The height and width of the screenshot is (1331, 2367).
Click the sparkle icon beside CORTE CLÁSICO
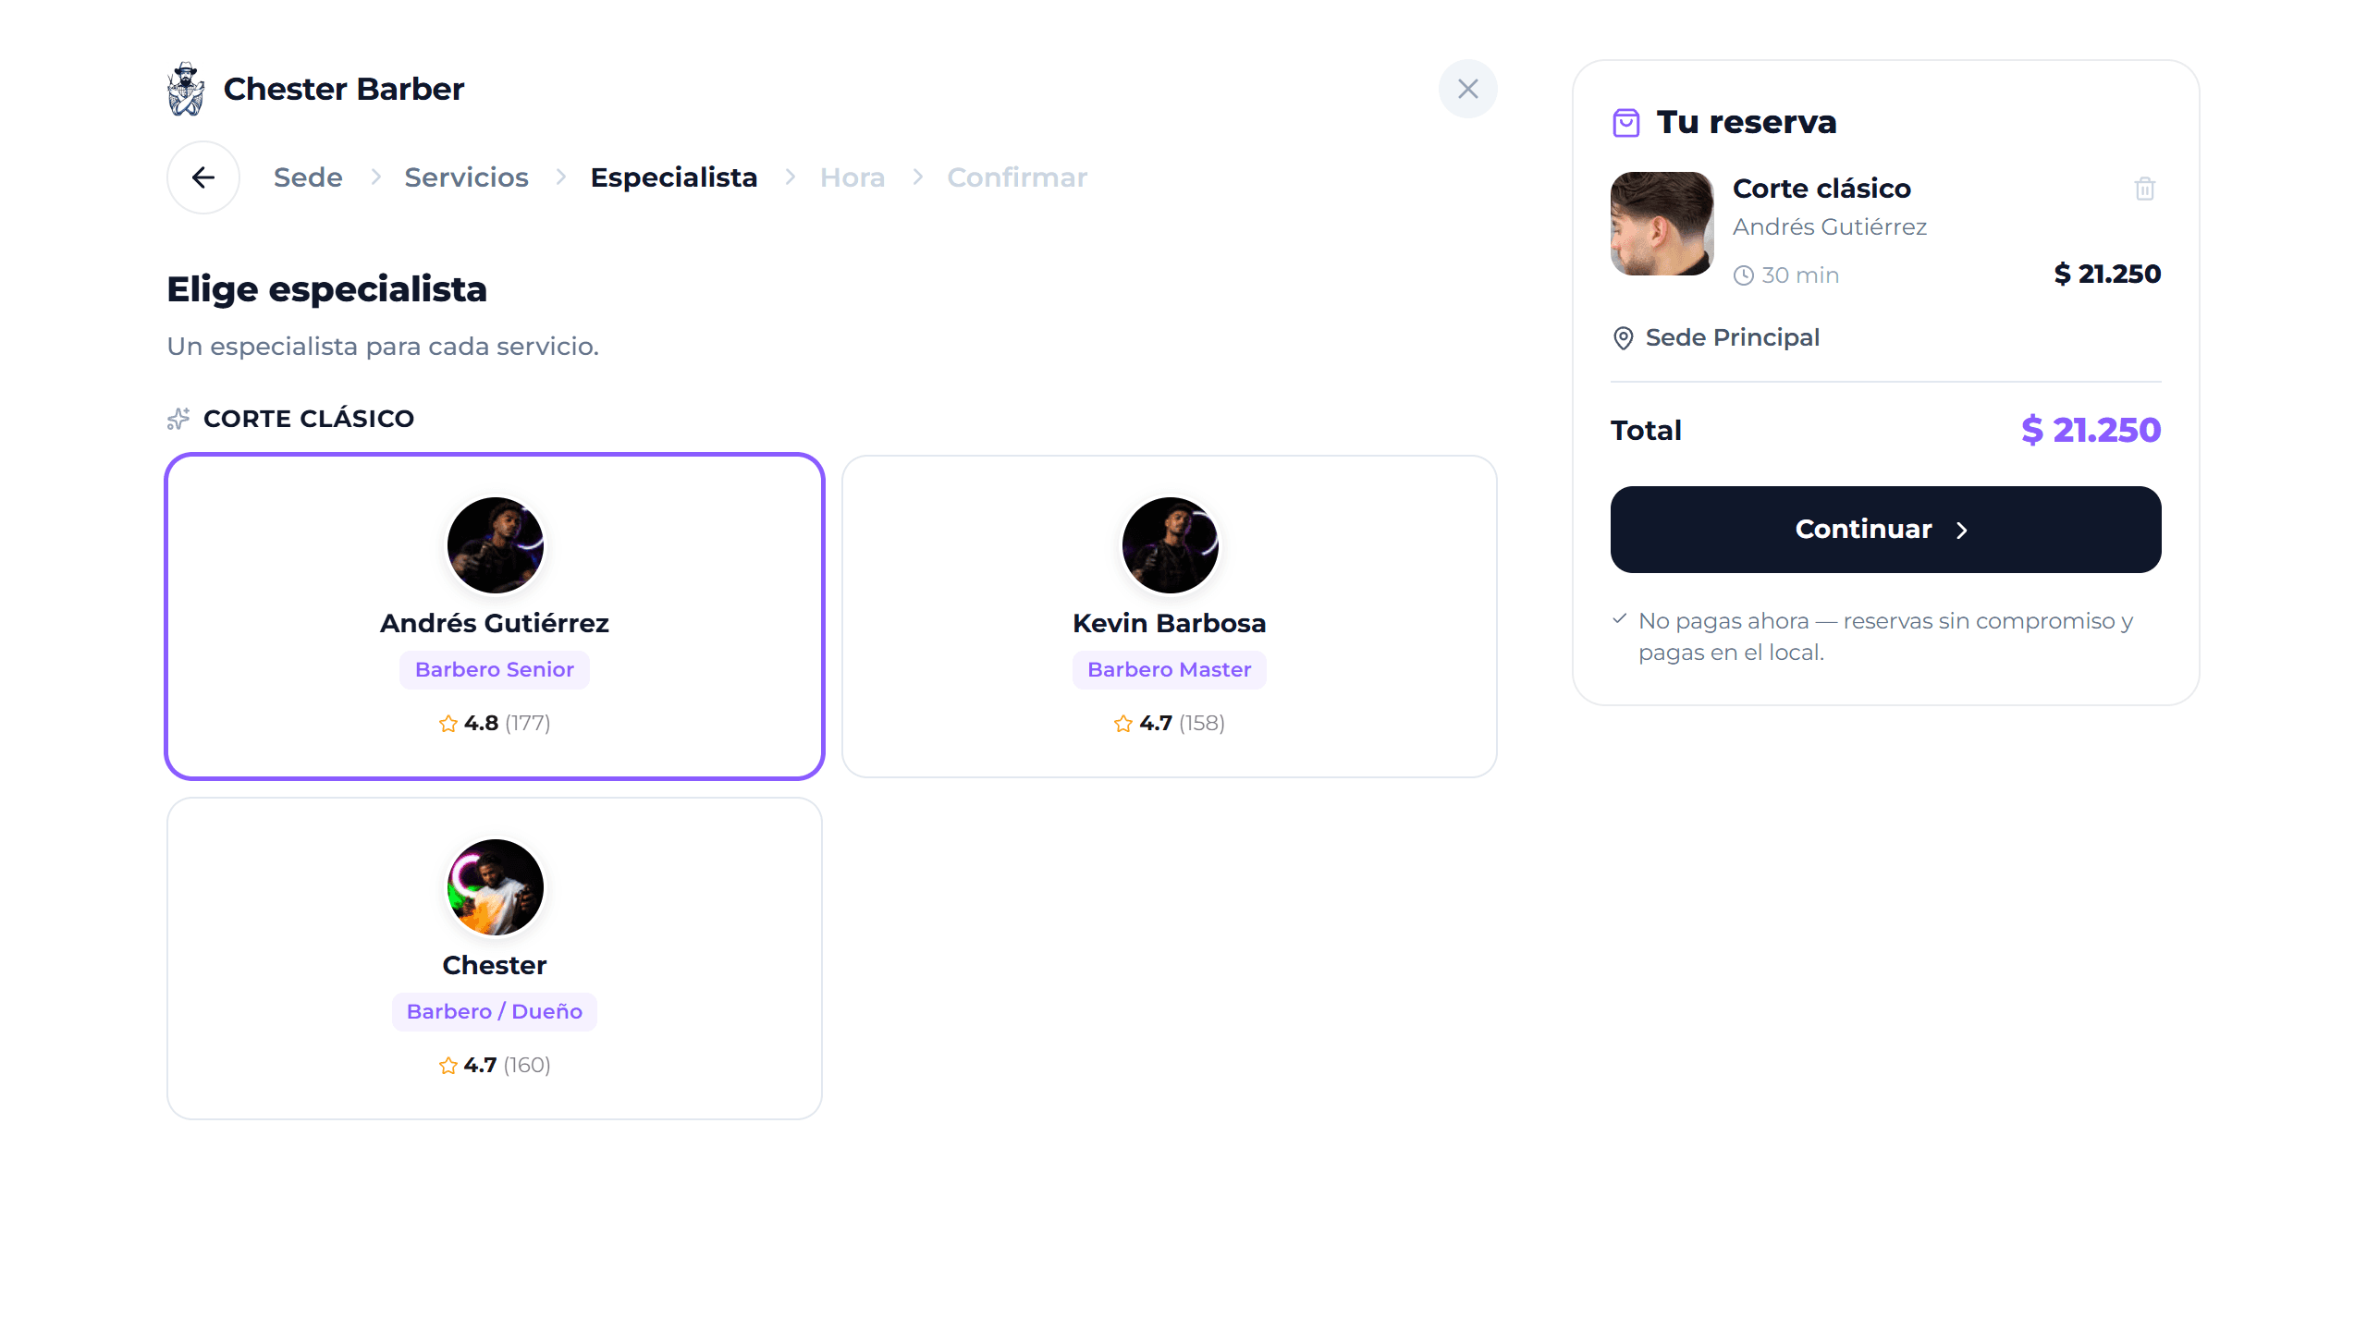(178, 419)
